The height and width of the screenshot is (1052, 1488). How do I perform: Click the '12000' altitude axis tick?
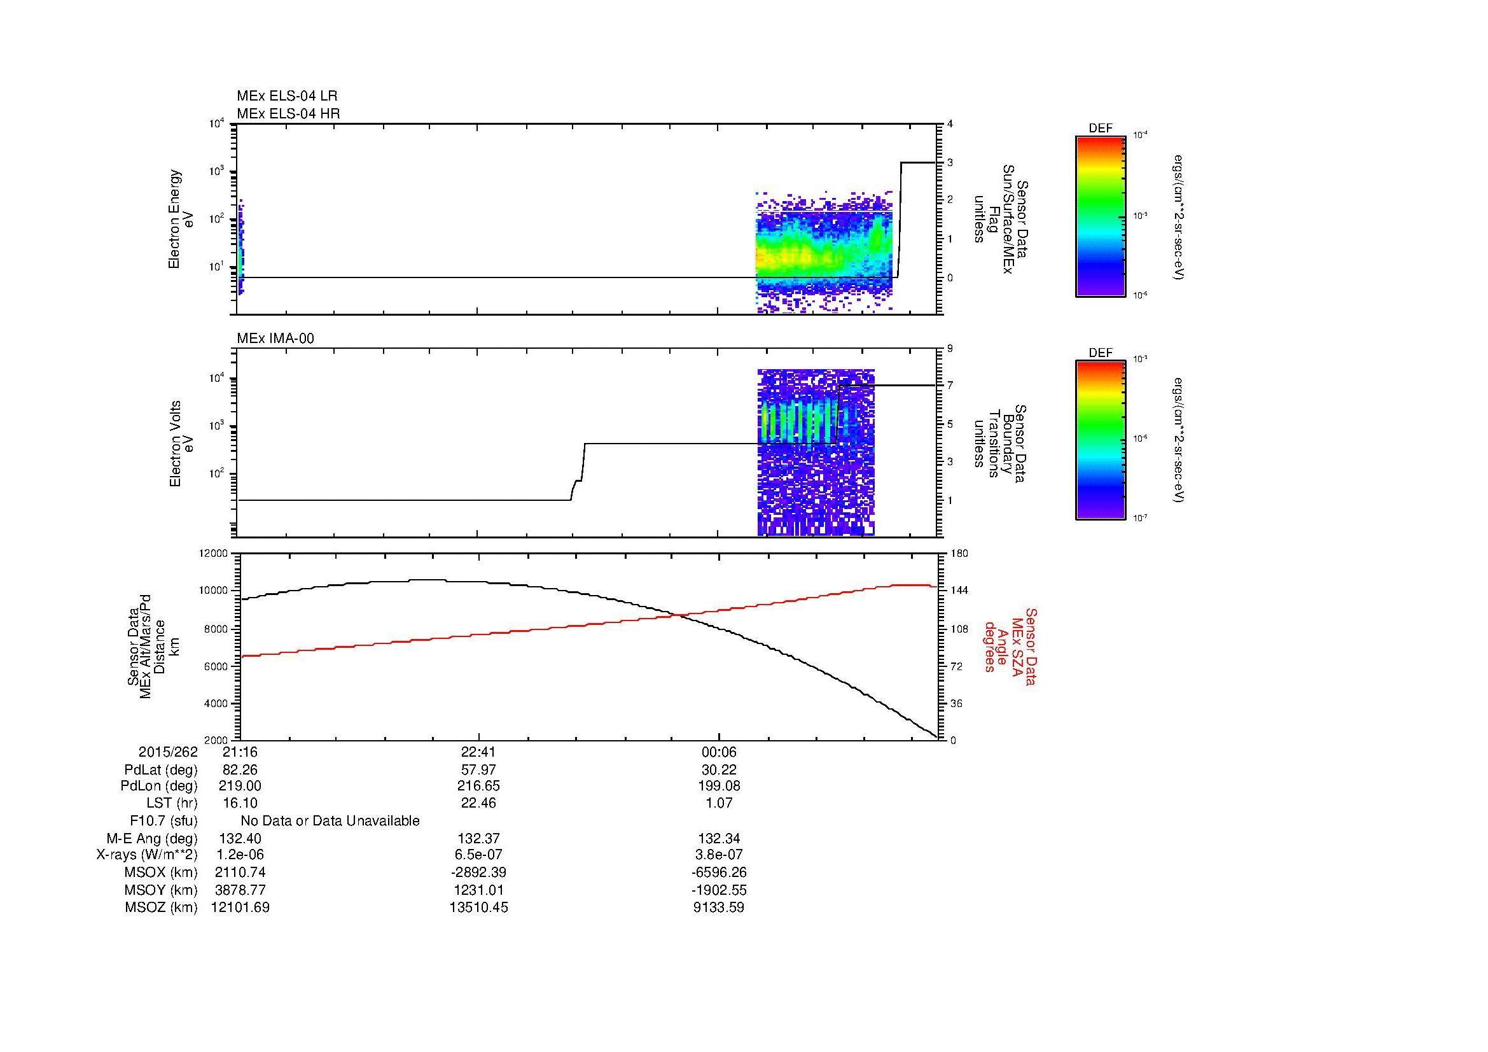(214, 553)
